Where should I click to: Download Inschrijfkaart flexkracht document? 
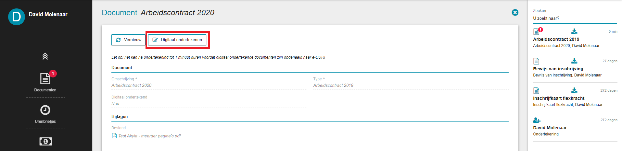coord(574,90)
